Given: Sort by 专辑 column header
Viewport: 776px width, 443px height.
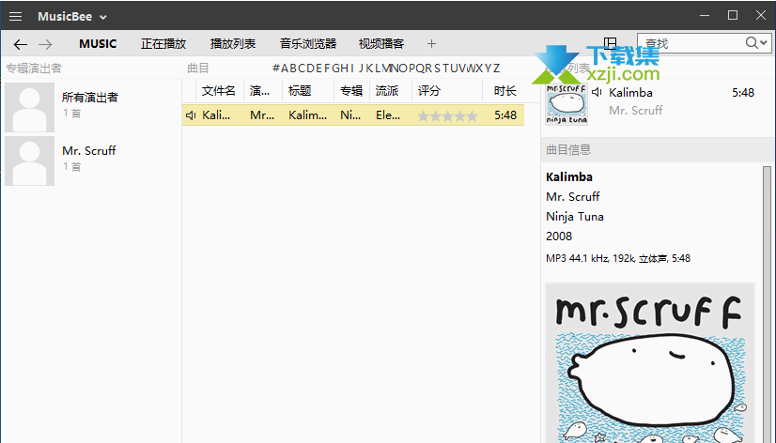Looking at the screenshot, I should point(351,91).
